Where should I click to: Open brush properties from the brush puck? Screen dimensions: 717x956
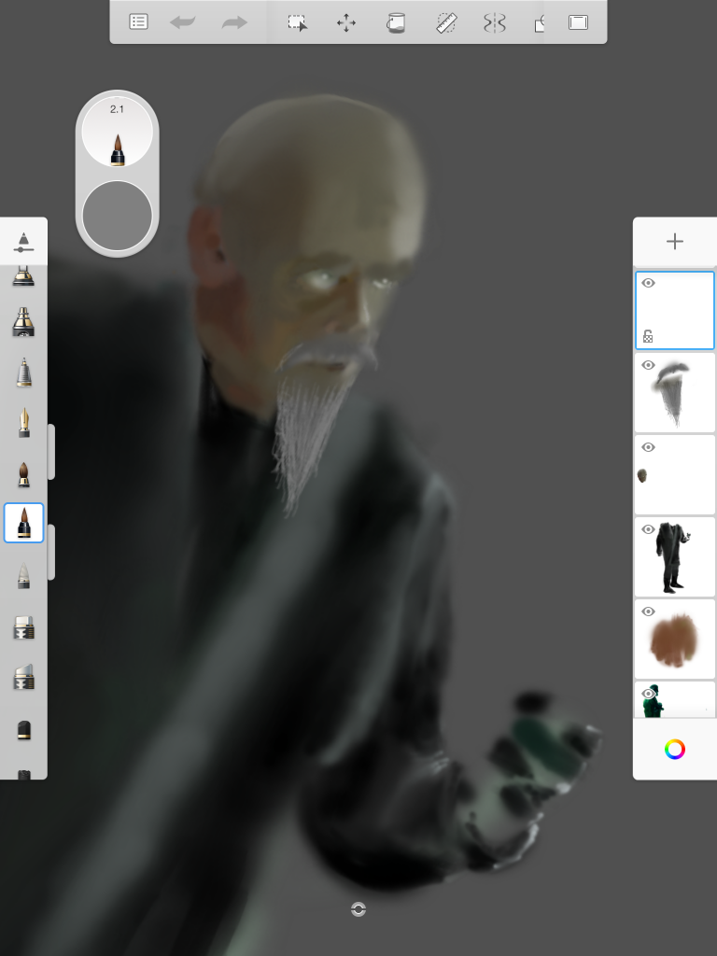pos(117,132)
